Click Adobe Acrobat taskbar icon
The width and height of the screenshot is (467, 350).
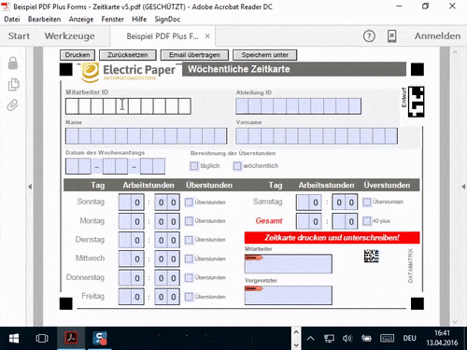[71, 338]
